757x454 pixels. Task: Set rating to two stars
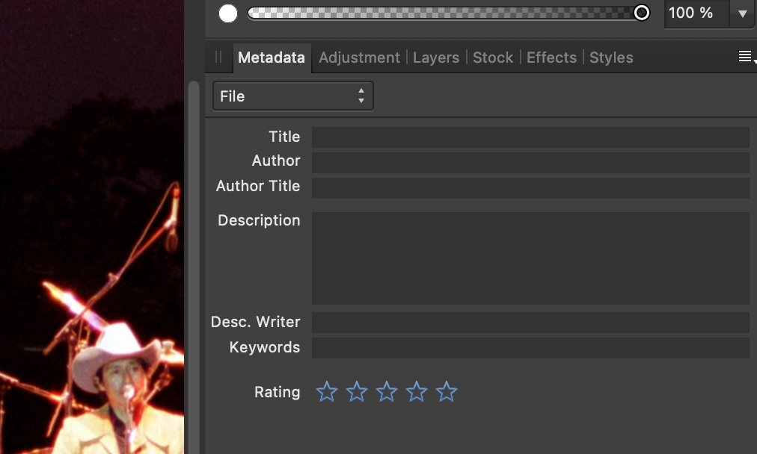tap(357, 391)
